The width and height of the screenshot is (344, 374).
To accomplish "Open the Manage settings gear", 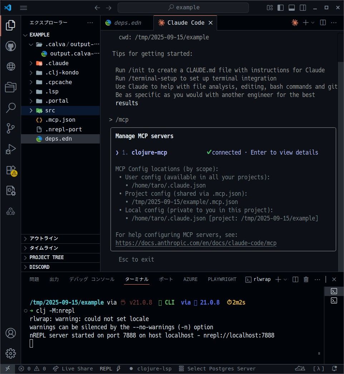I will coord(10,353).
